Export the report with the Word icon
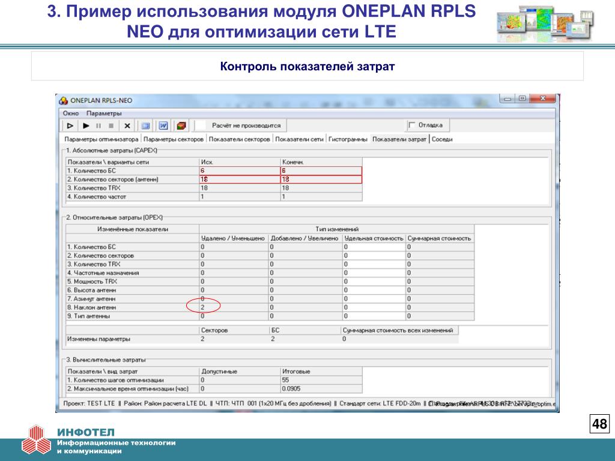 coord(163,126)
